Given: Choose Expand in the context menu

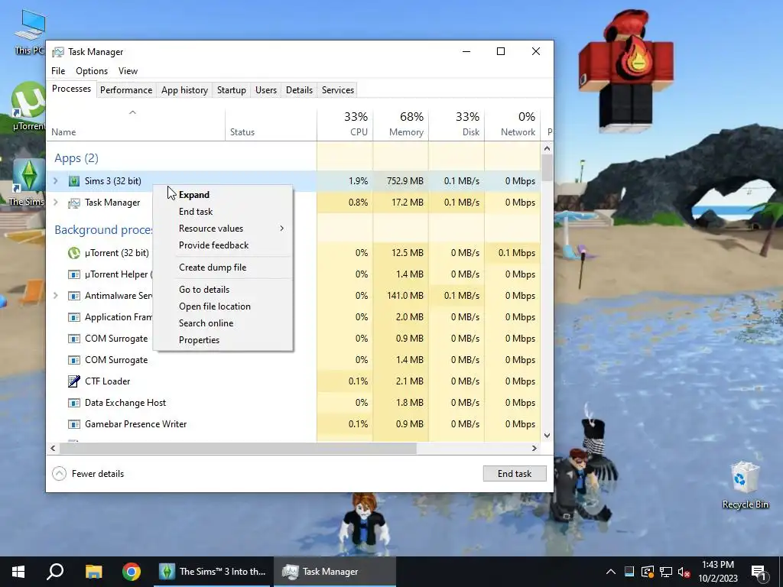Looking at the screenshot, I should coord(223,195).
